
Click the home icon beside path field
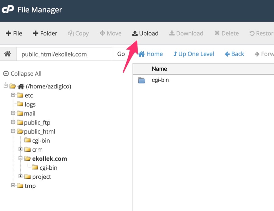(x=8, y=54)
